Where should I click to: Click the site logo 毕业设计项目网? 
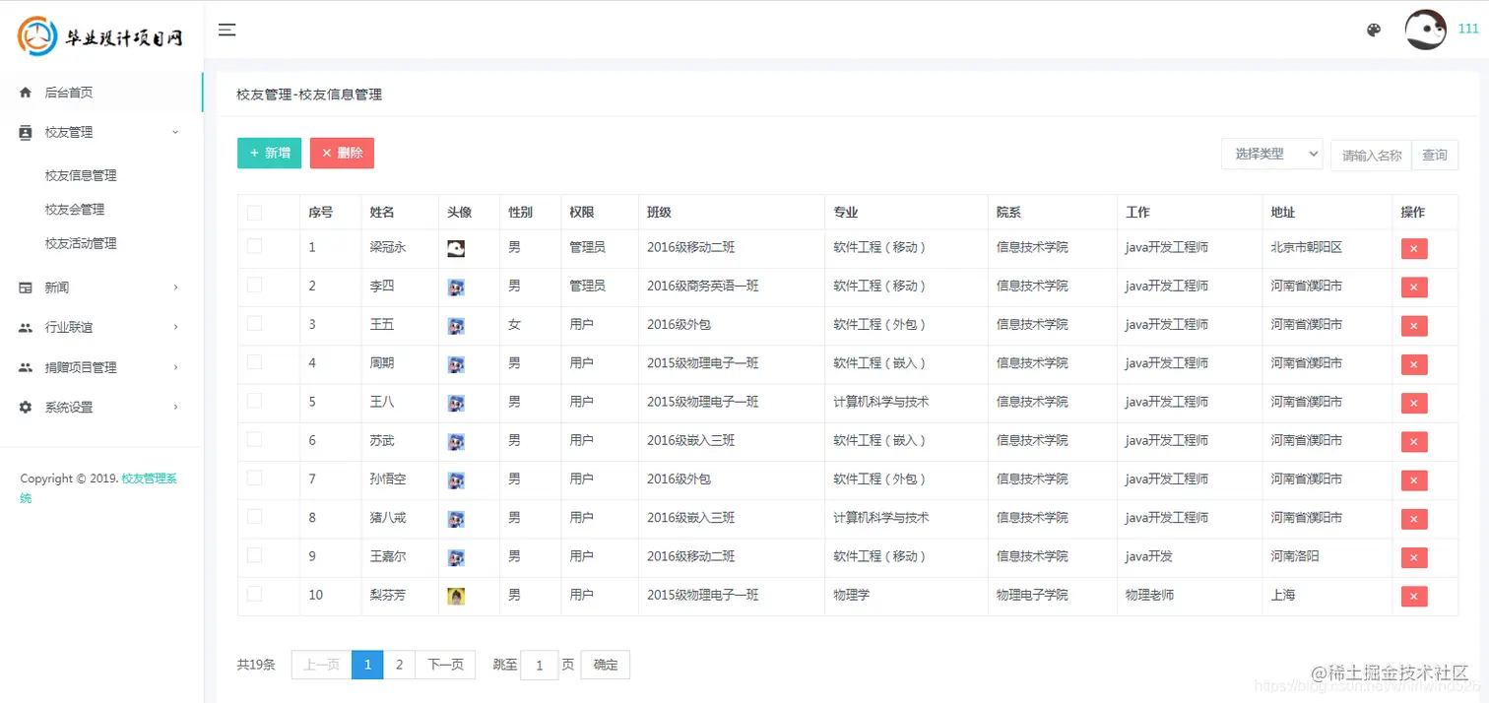(100, 36)
